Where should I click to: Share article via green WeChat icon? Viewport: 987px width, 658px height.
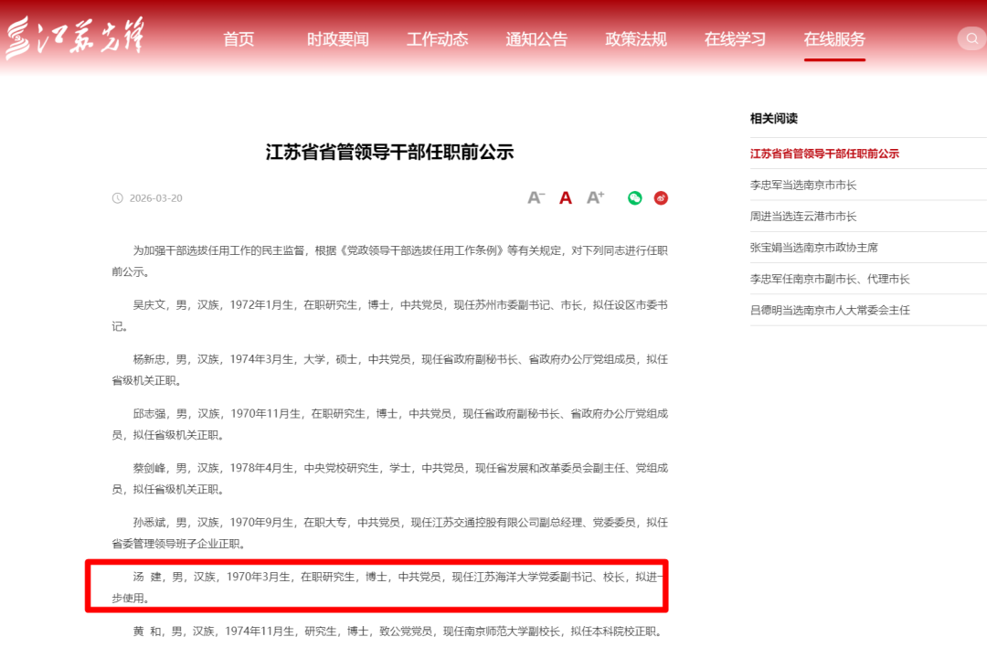coord(634,197)
